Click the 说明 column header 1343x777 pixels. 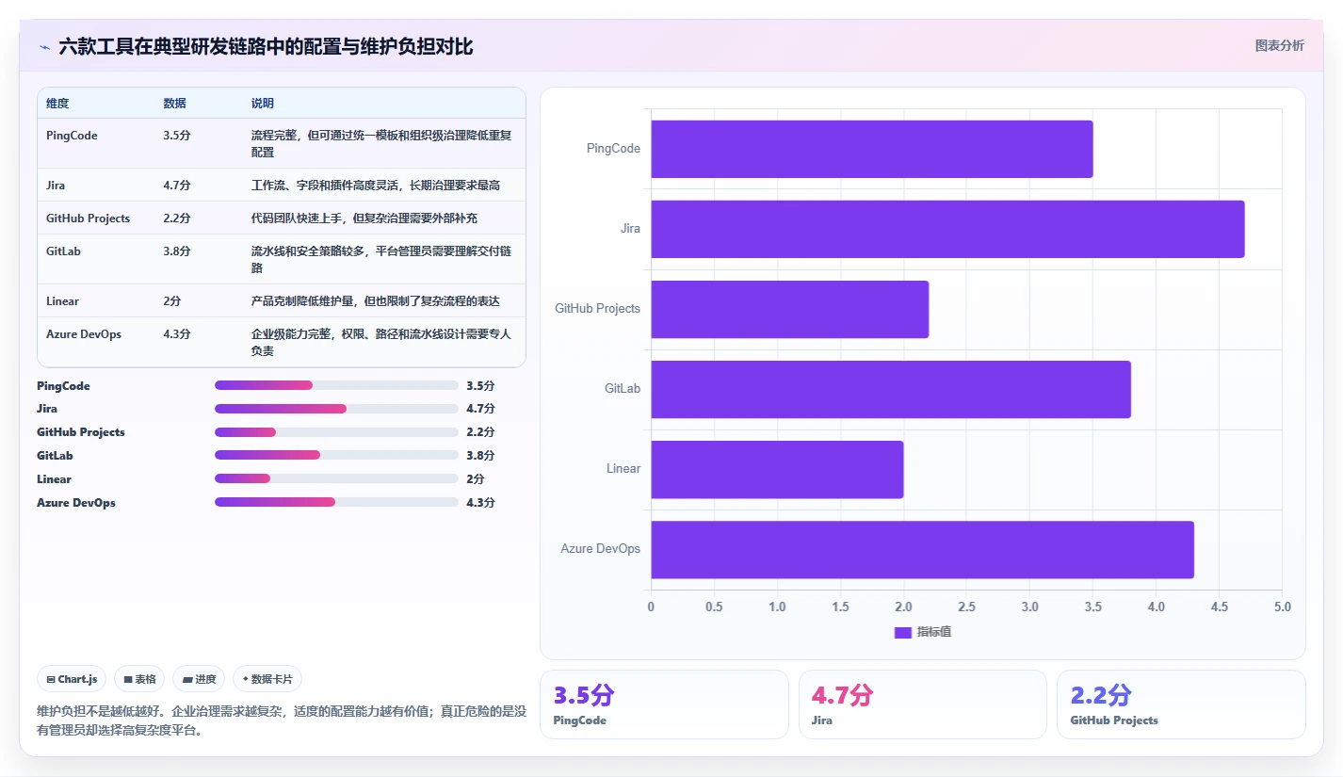click(x=263, y=104)
